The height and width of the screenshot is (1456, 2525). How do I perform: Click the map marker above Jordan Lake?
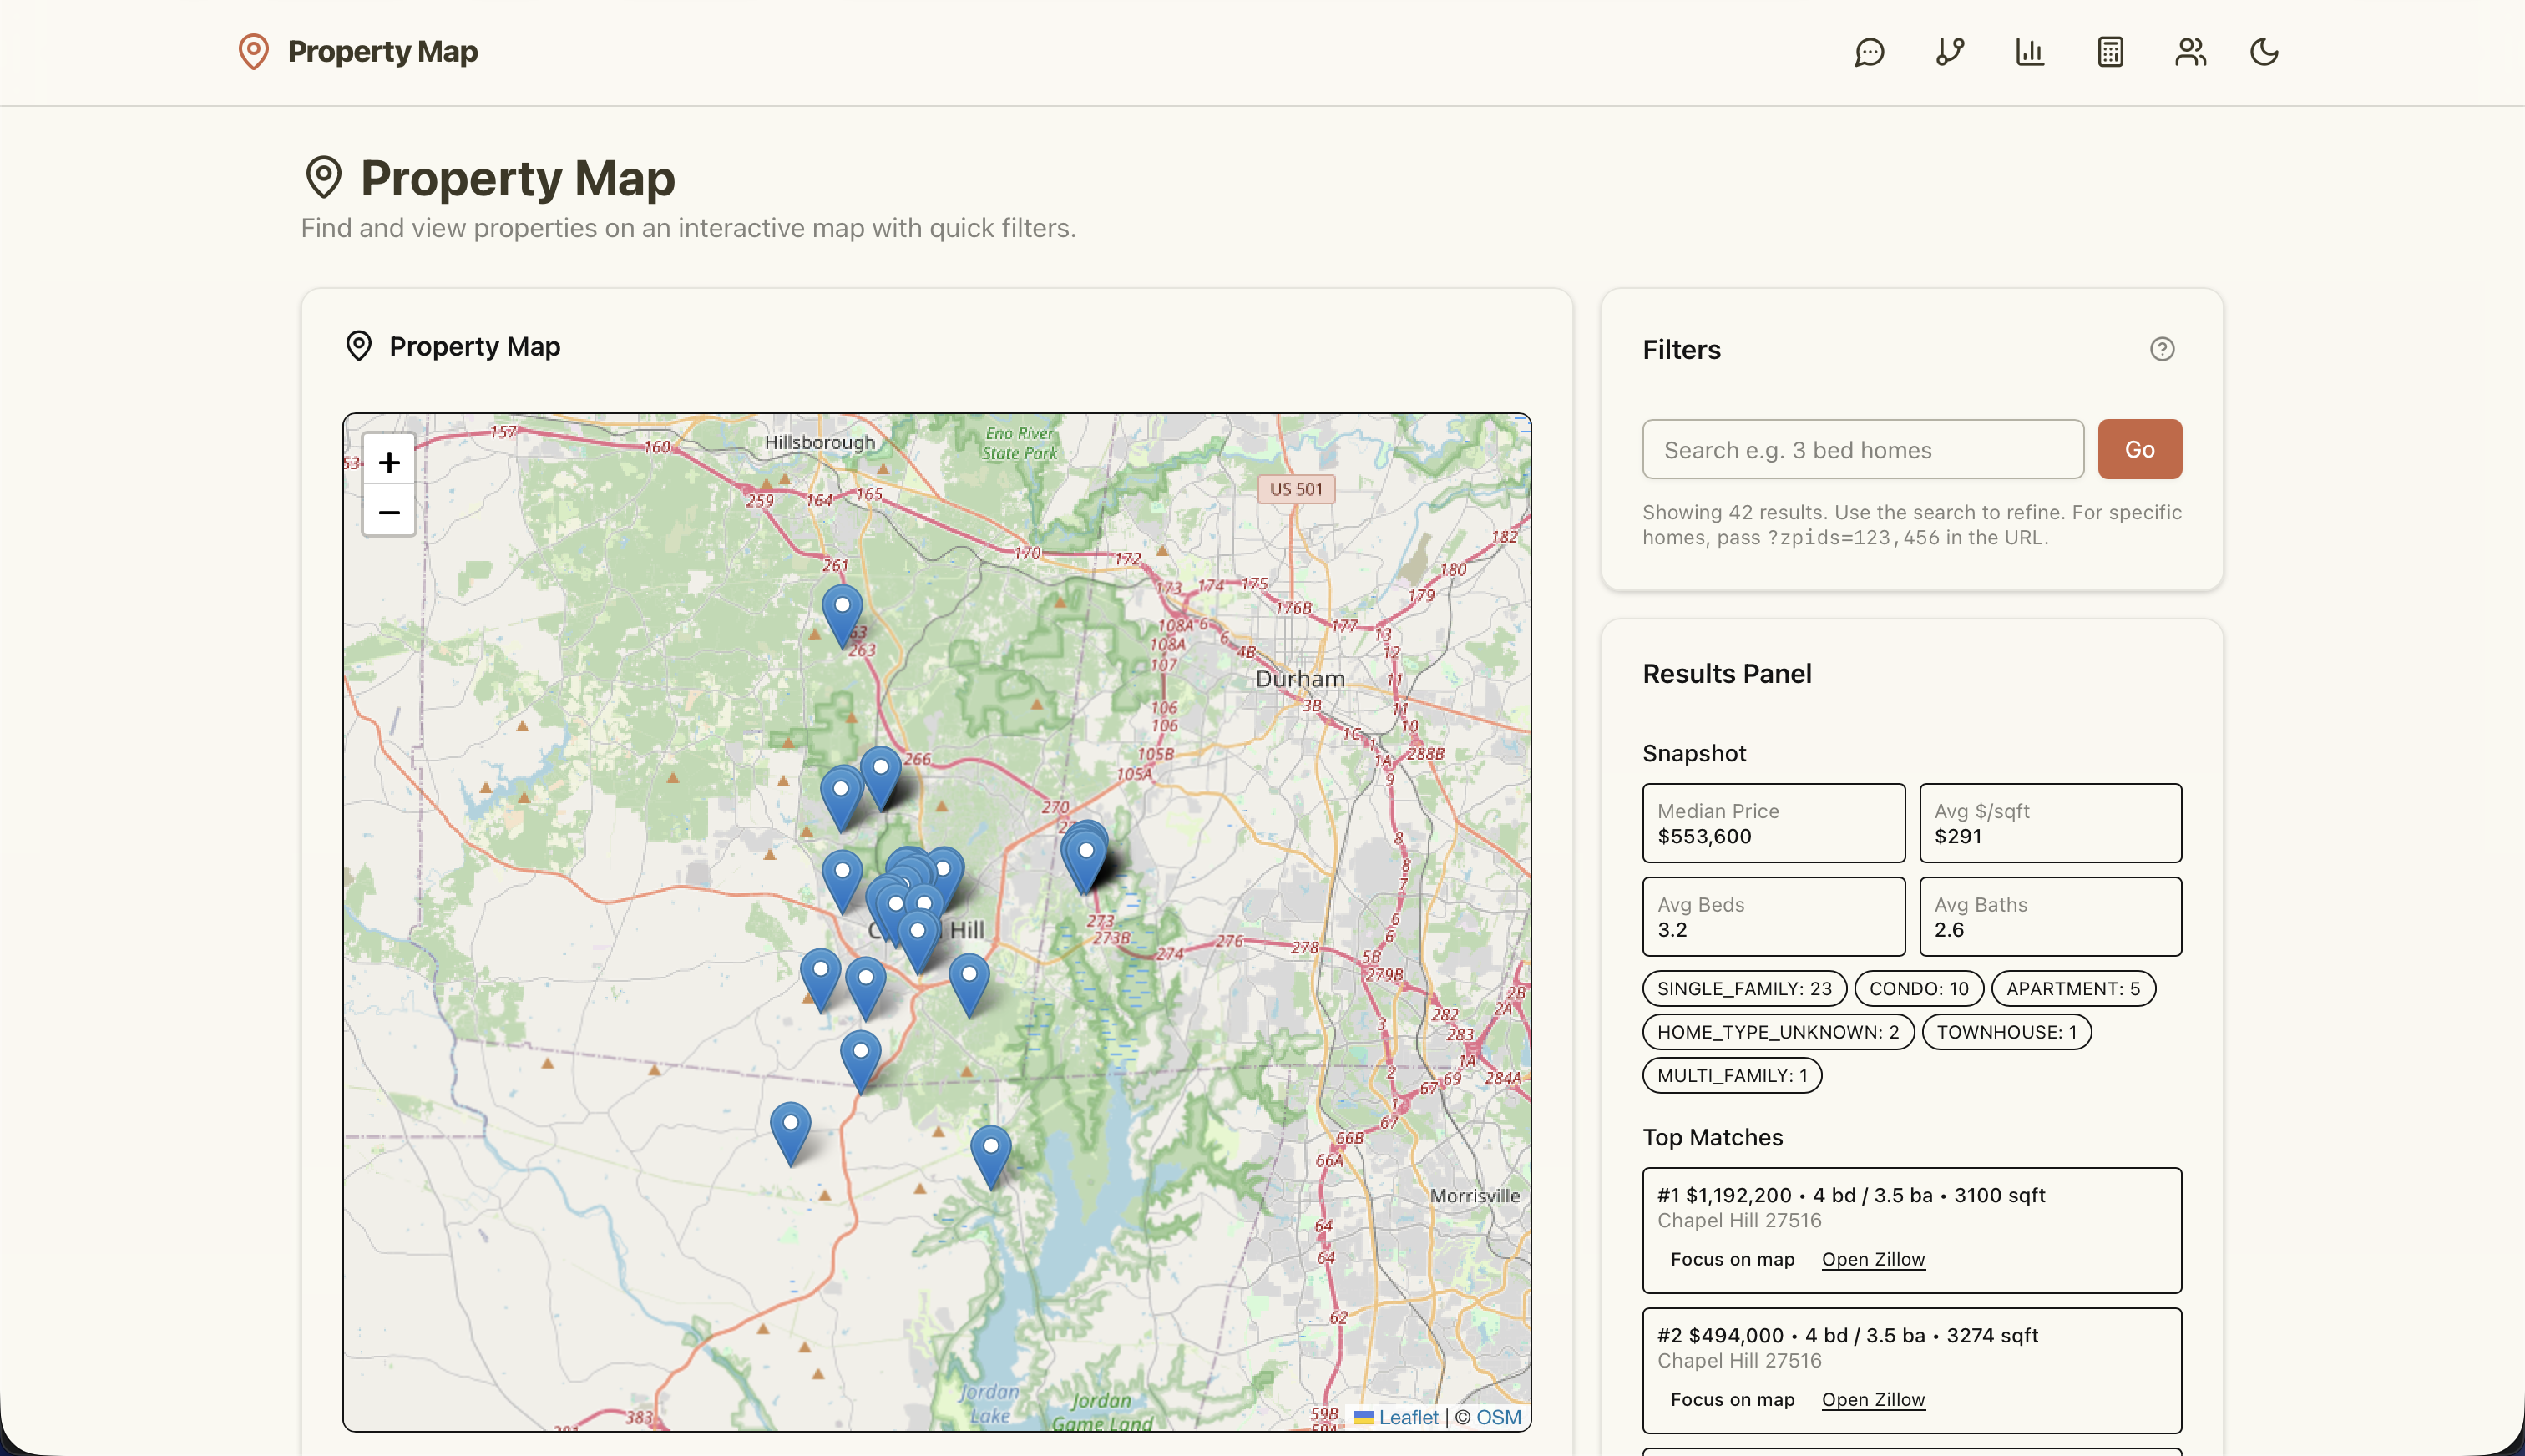click(991, 1157)
